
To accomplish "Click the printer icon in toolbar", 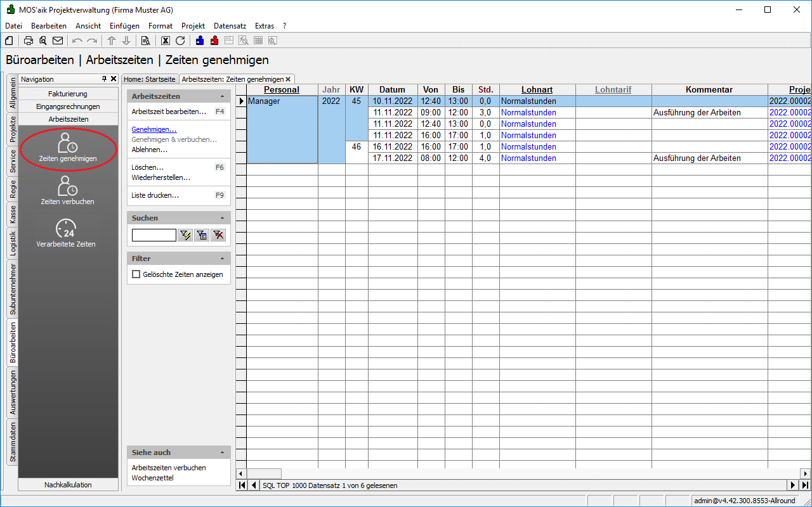I will [29, 41].
